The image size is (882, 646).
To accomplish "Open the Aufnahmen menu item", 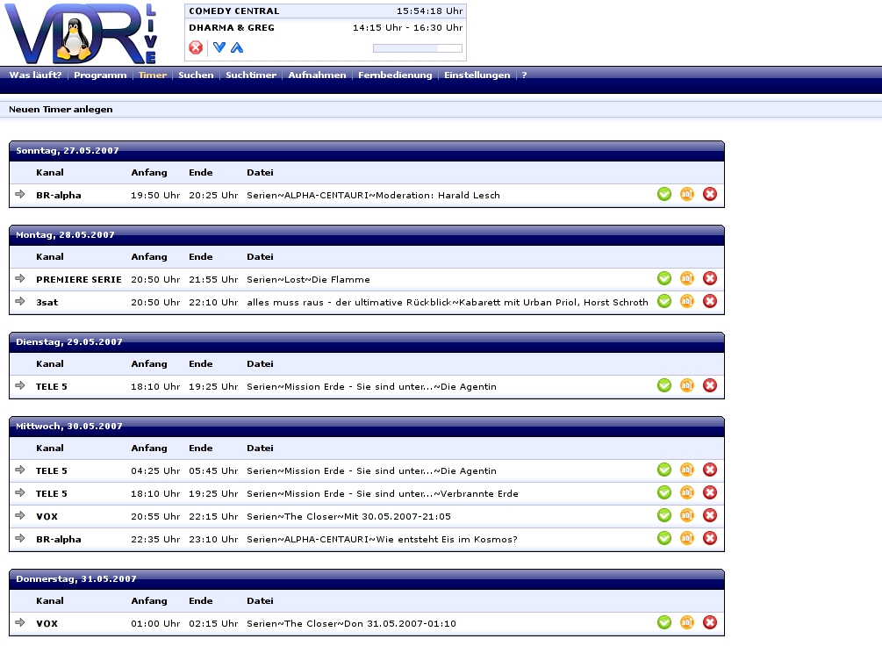I will pos(317,75).
